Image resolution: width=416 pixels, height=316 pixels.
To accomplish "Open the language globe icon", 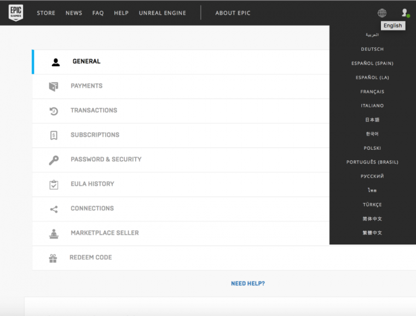I will tap(382, 13).
